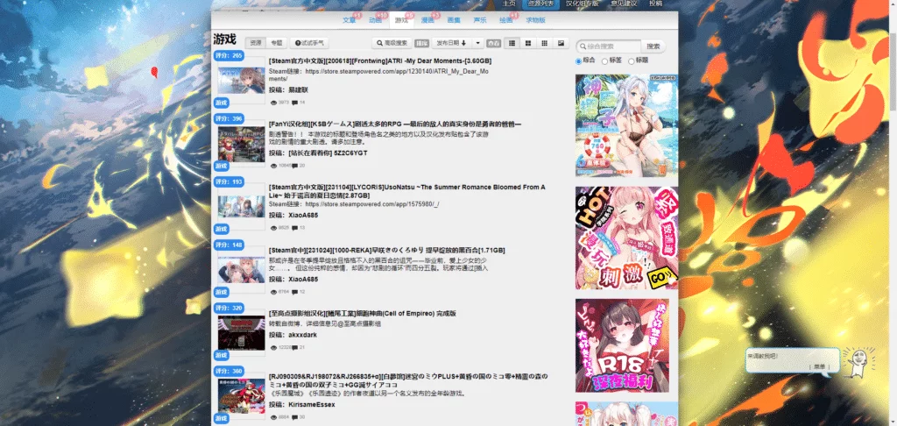897x426 pixels.
Task: Open the 早咲きのくろゆり post title
Action: coord(386,250)
